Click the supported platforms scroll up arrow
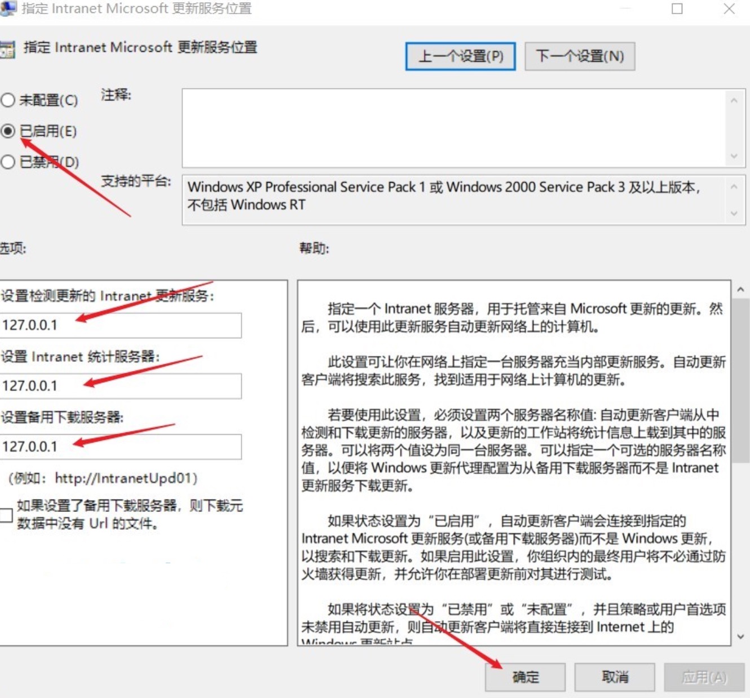Image resolution: width=750 pixels, height=698 pixels. (x=734, y=187)
